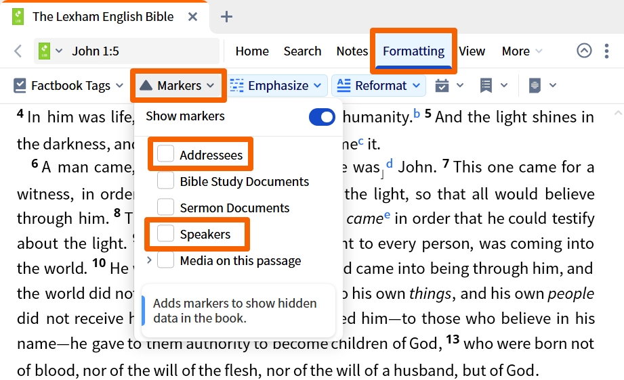Viewport: 624px width, 380px height.
Task: Open the vertical three-dot panel menu
Action: (606, 51)
